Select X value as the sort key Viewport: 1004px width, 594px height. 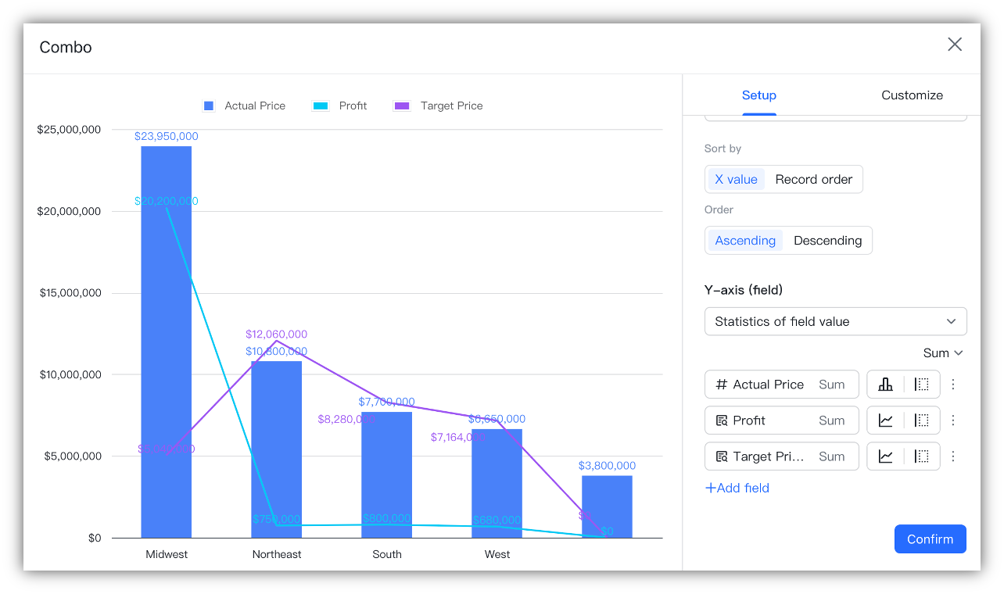736,179
